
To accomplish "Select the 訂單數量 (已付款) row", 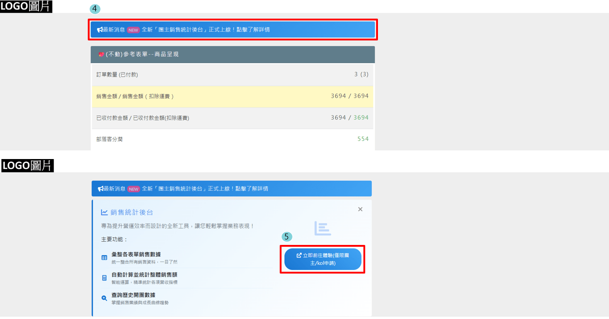I will [x=232, y=75].
